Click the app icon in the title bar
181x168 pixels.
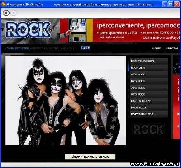click(x=4, y=4)
